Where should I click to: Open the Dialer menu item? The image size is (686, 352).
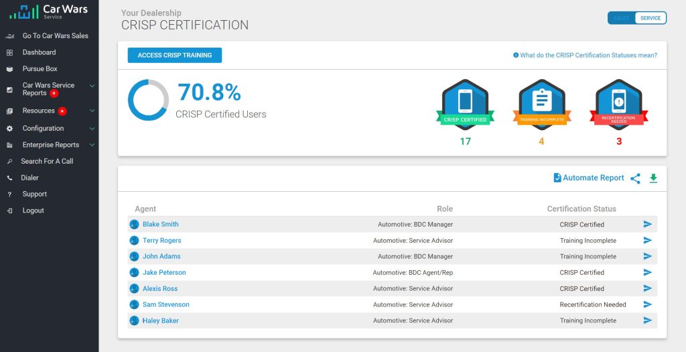click(x=29, y=178)
